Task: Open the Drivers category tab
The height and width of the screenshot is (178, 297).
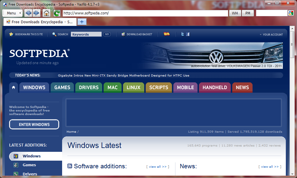Action: point(89,87)
